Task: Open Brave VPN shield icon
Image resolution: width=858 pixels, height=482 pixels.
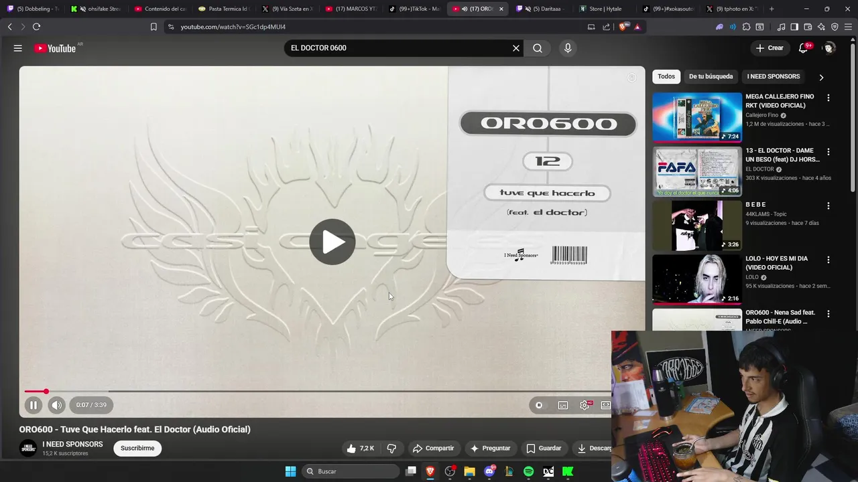Action: click(835, 27)
